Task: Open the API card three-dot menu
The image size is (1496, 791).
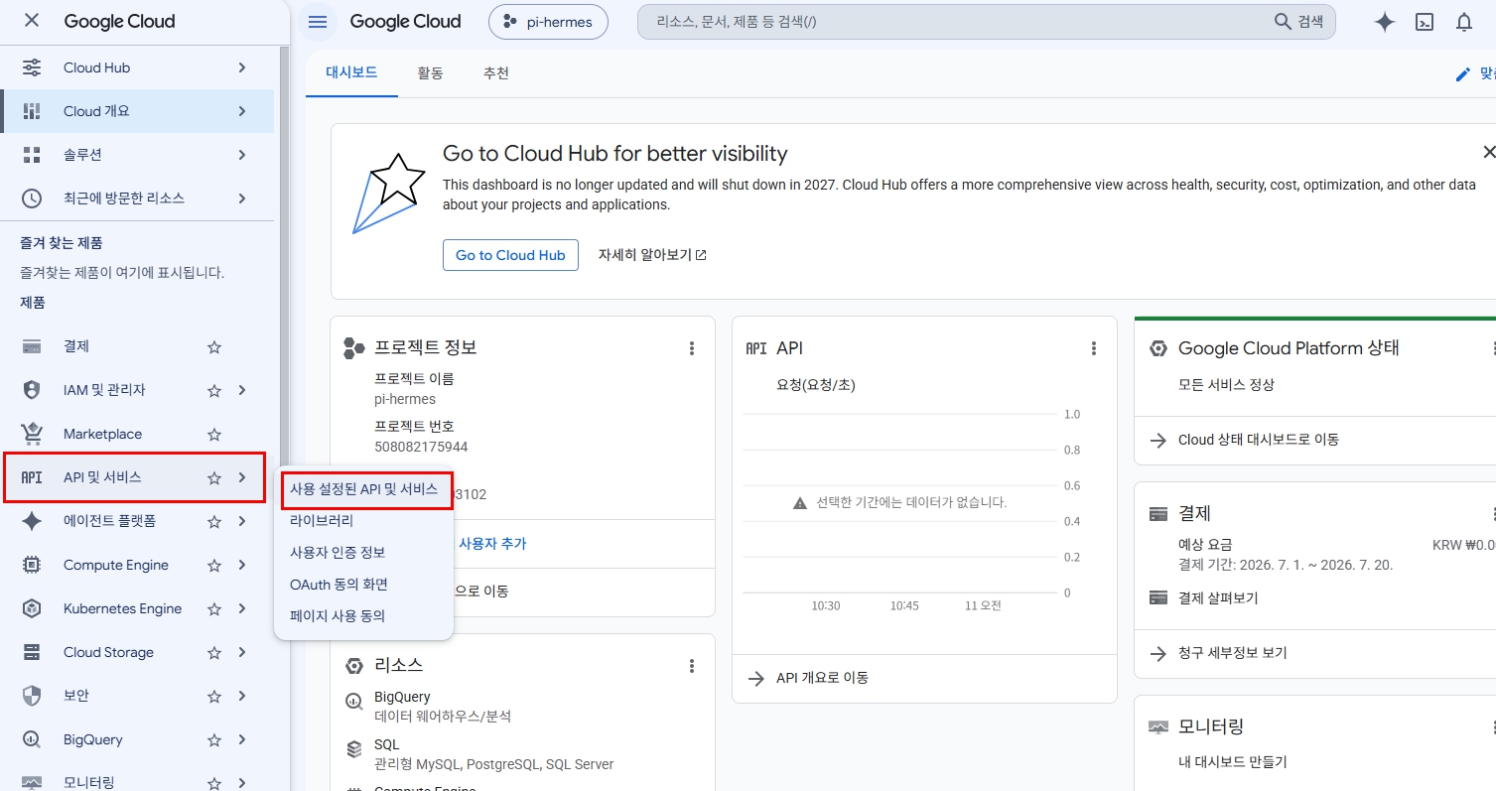Action: (1094, 348)
